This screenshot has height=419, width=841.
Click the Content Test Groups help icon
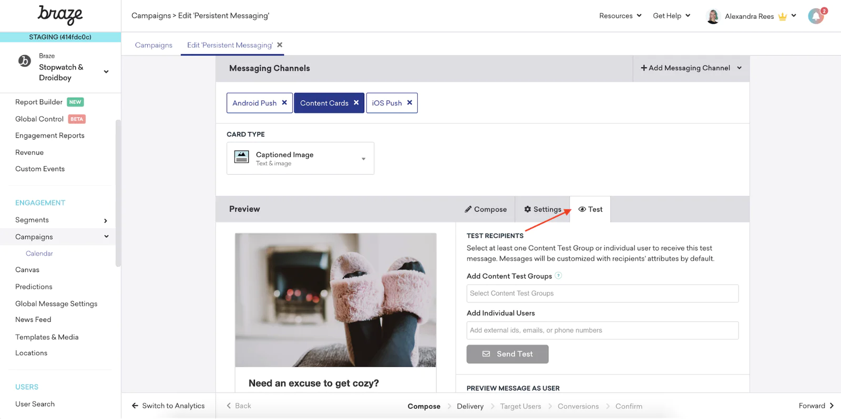[558, 276]
